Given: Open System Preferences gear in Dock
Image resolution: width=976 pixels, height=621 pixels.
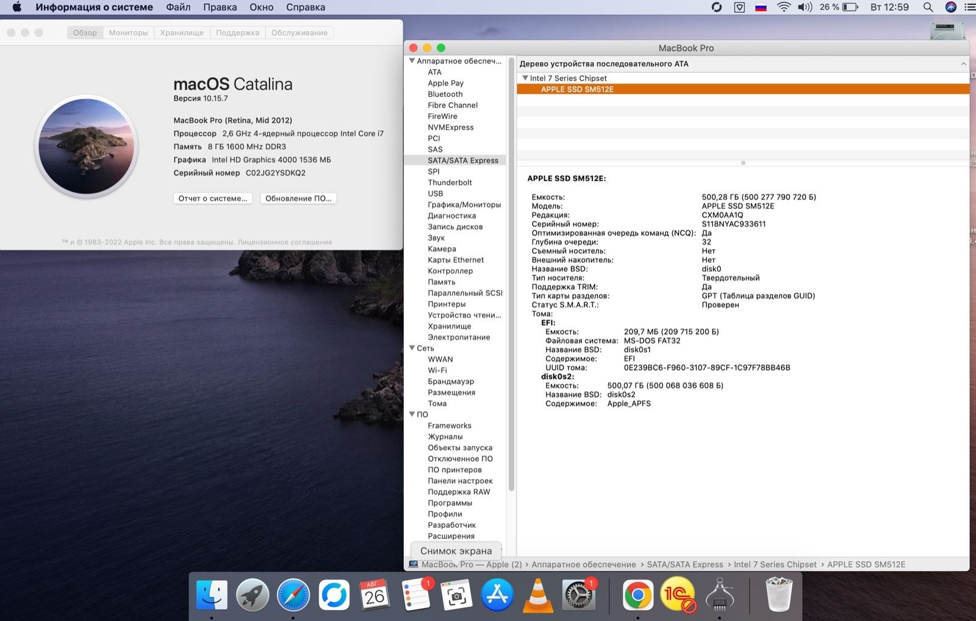Looking at the screenshot, I should [578, 595].
